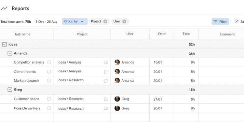Viewport: 244px width, 122px height.
Task: Click the Filter button
Action: pyautogui.click(x=220, y=21)
